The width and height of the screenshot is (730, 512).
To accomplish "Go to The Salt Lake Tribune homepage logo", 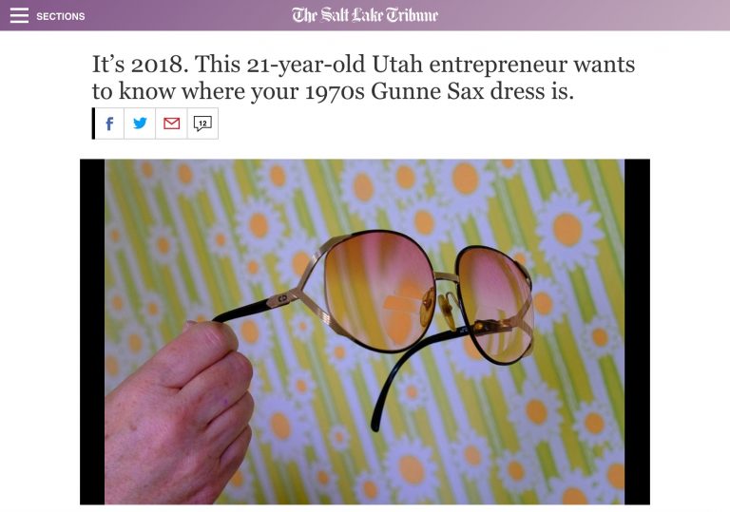I will click(x=365, y=15).
